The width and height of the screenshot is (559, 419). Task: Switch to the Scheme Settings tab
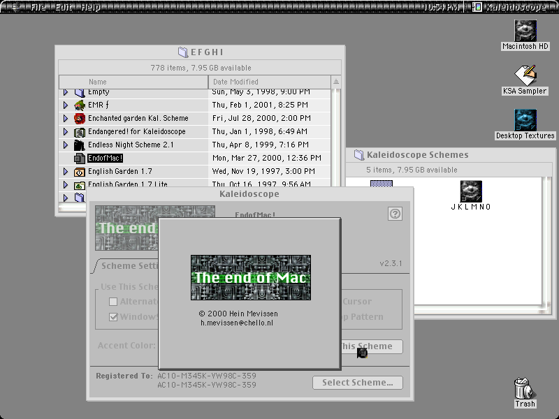click(129, 266)
